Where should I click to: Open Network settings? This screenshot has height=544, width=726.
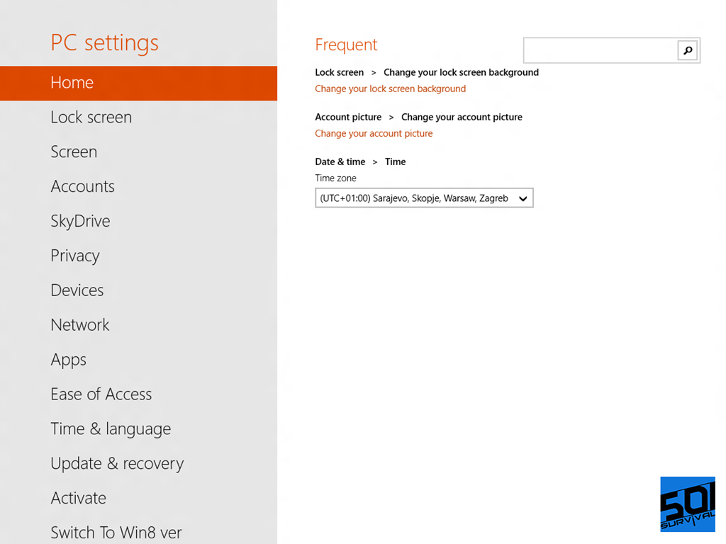[x=80, y=325]
